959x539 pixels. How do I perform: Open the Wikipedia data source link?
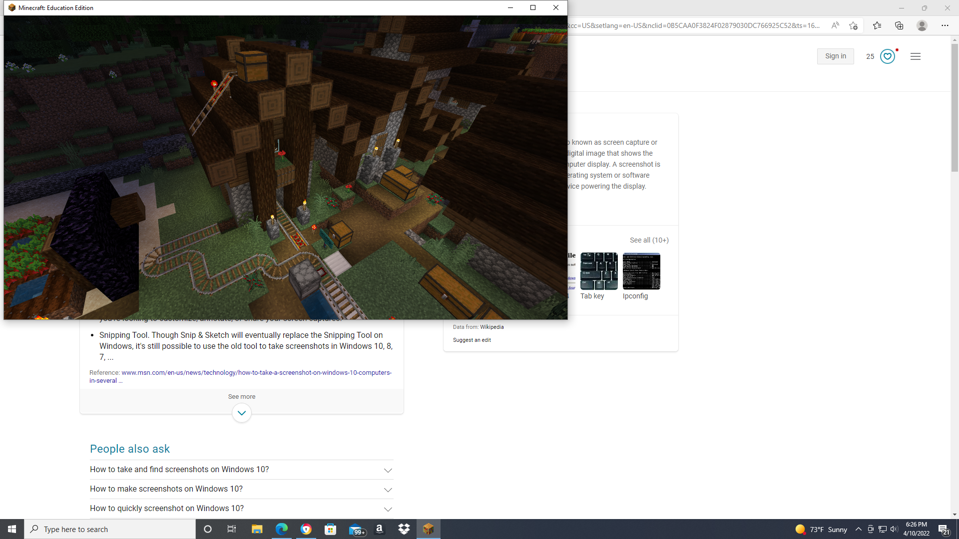point(491,327)
